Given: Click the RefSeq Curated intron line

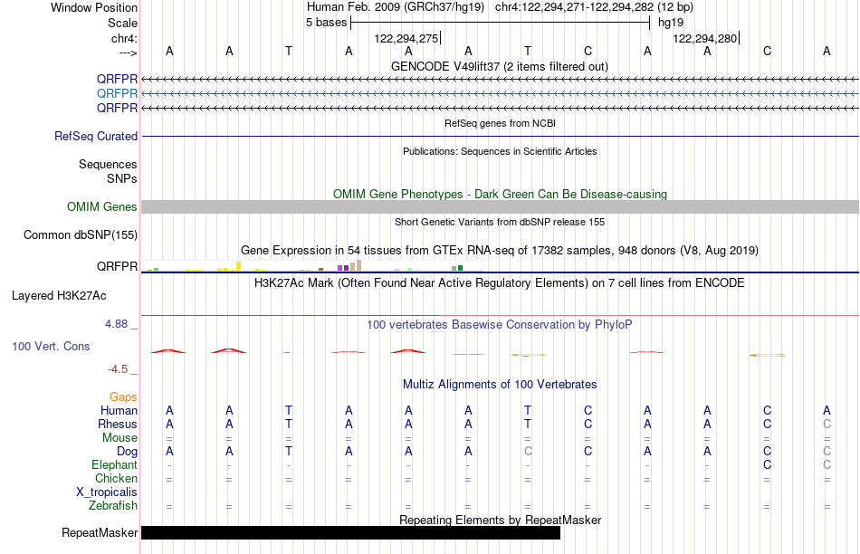Looking at the screenshot, I should (500, 136).
